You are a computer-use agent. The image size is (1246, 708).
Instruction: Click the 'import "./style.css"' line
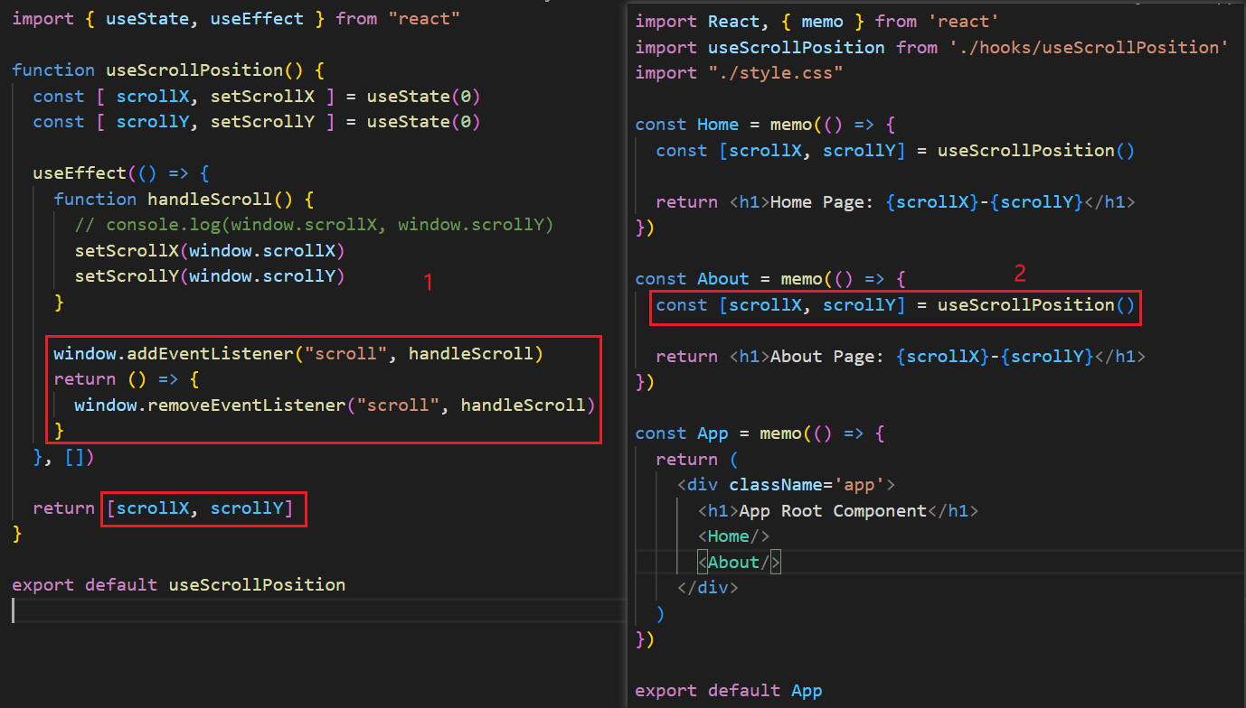(740, 72)
